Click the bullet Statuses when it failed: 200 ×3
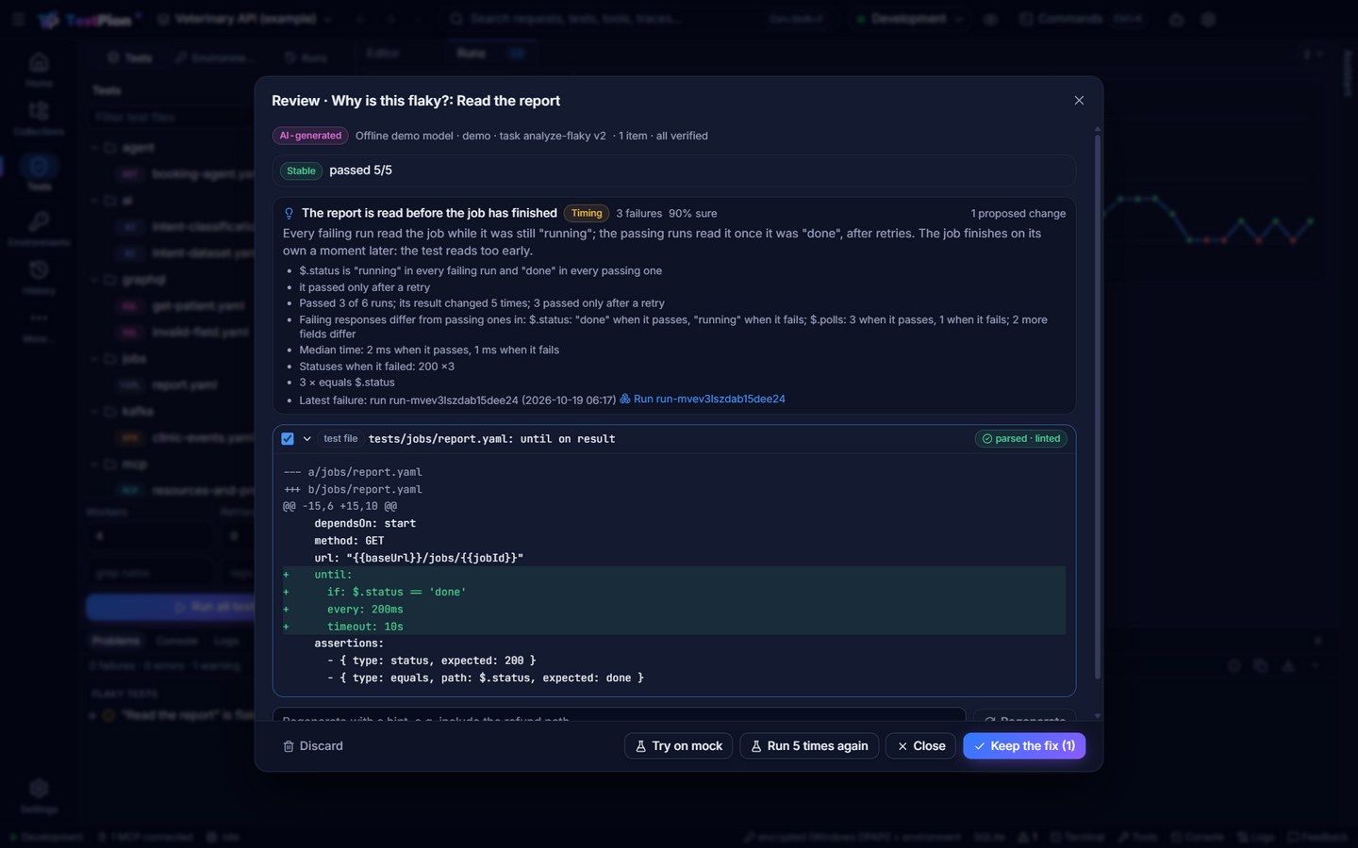 pos(376,367)
